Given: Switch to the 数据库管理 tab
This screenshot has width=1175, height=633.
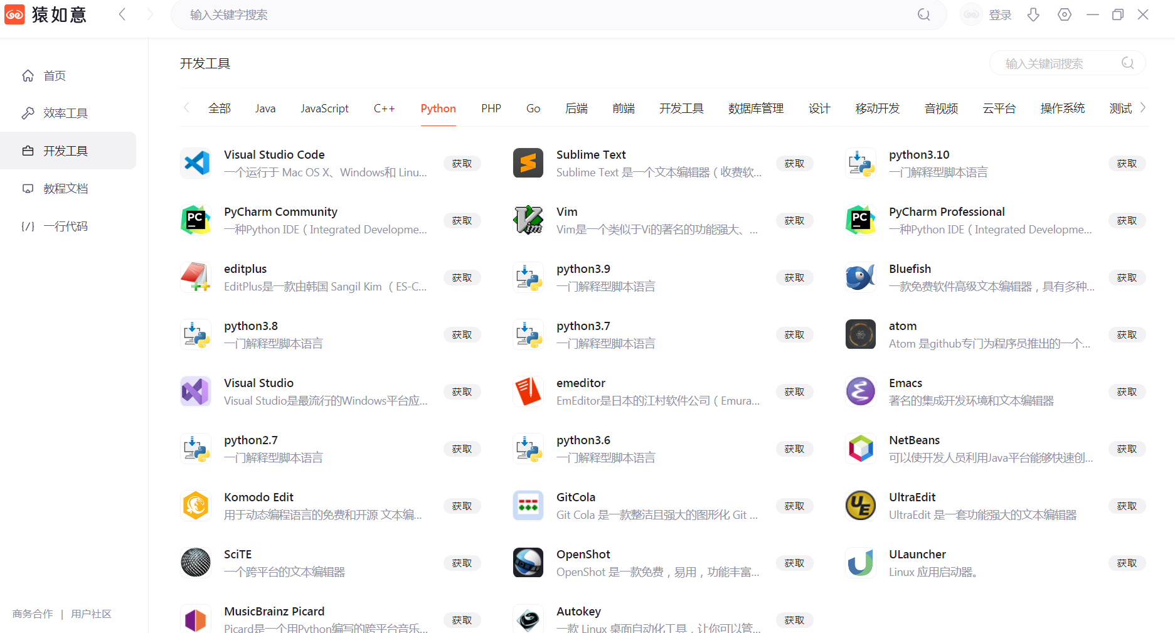Looking at the screenshot, I should click(x=756, y=109).
